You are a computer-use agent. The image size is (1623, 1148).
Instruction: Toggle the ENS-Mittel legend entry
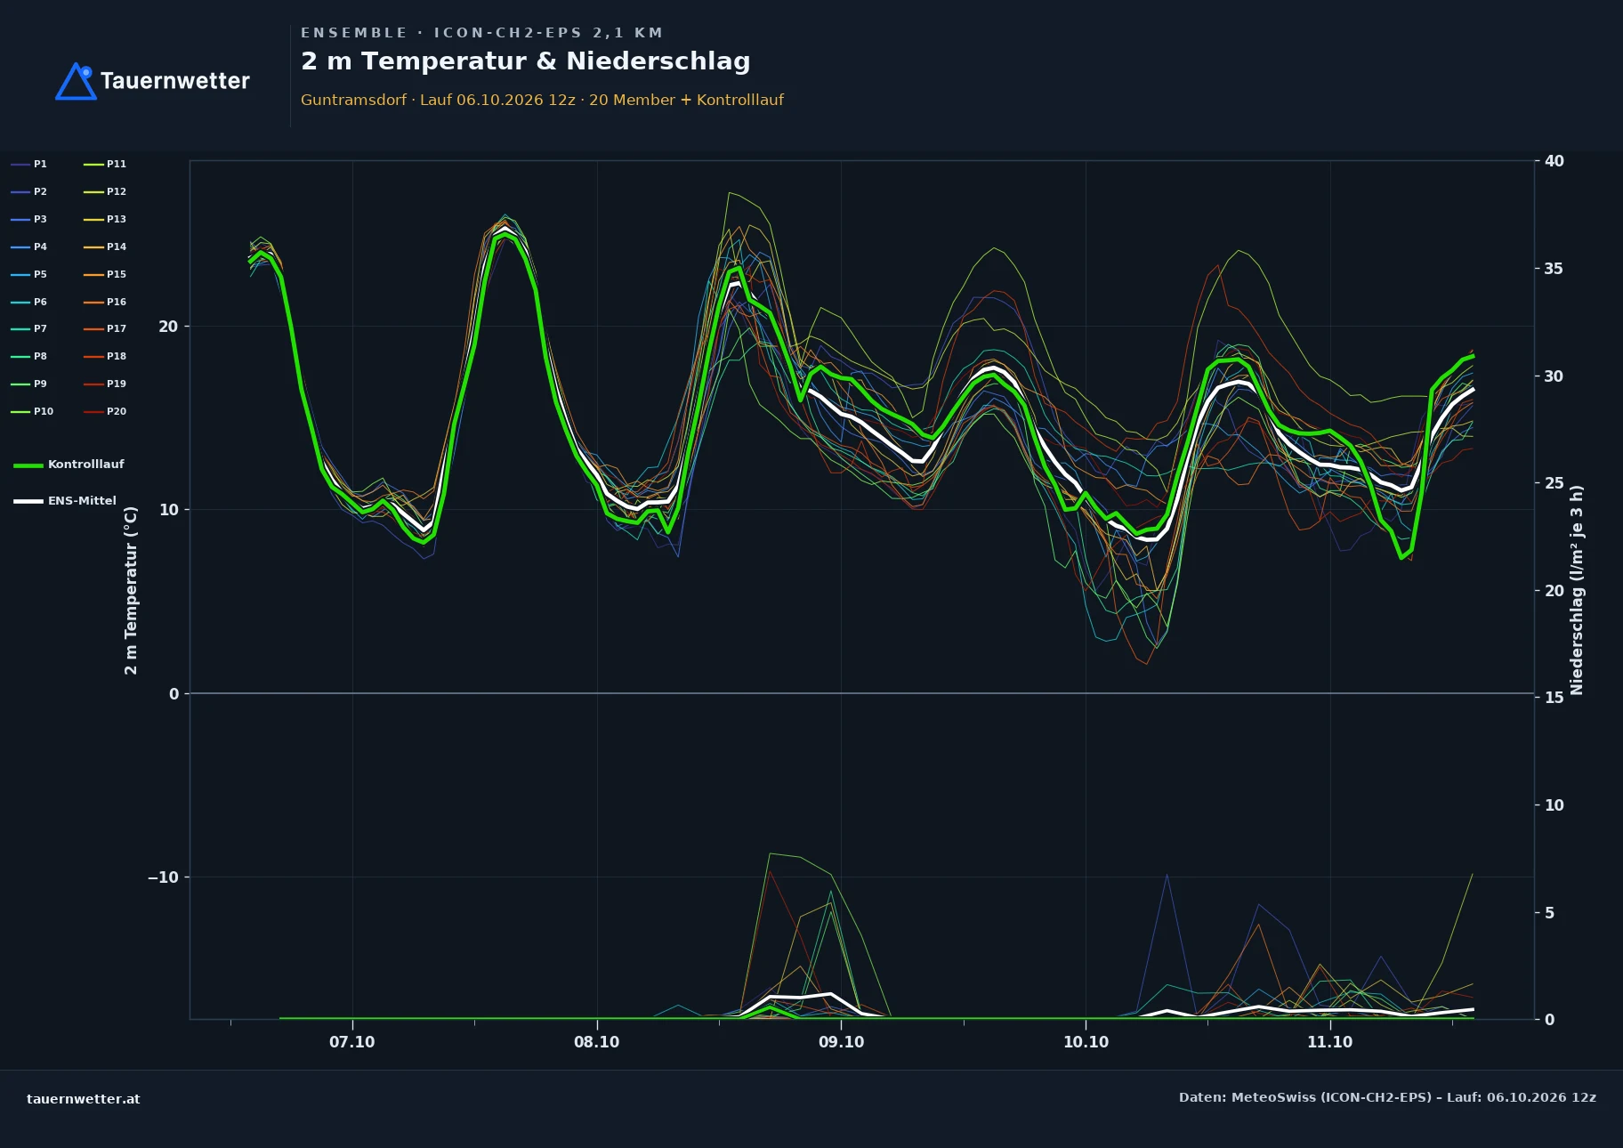pos(65,501)
